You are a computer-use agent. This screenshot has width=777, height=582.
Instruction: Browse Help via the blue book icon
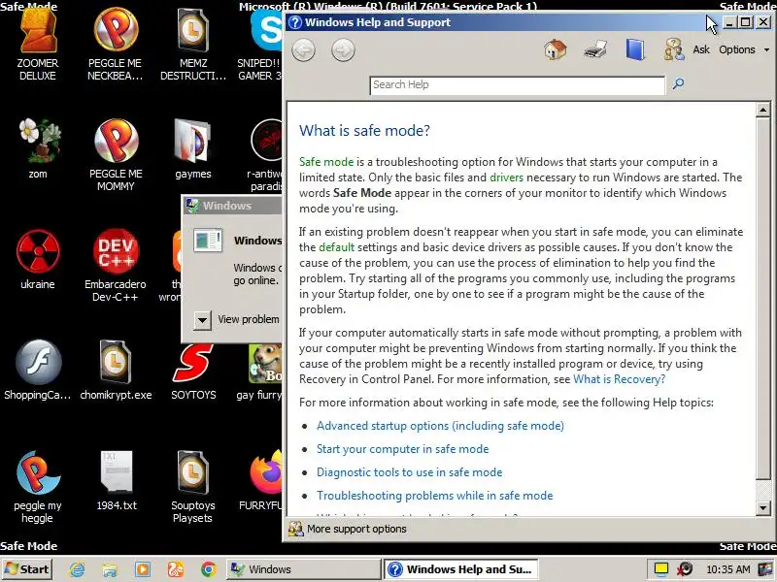coord(635,49)
